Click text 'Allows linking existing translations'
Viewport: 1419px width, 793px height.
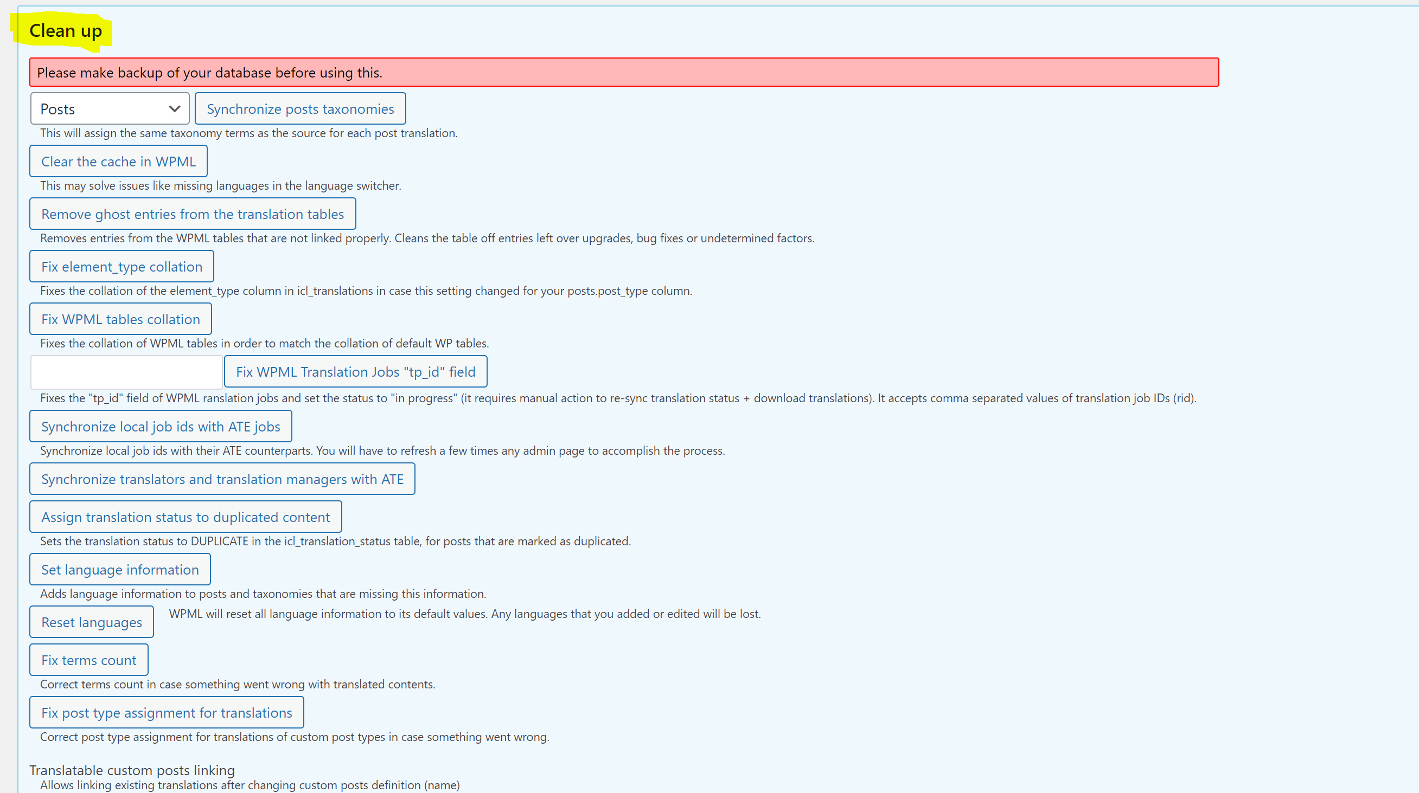pyautogui.click(x=250, y=785)
